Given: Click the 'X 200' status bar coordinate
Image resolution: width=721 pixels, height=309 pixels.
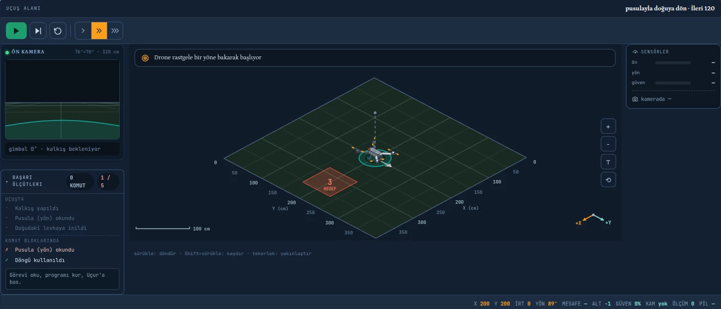Looking at the screenshot, I should [x=481, y=304].
